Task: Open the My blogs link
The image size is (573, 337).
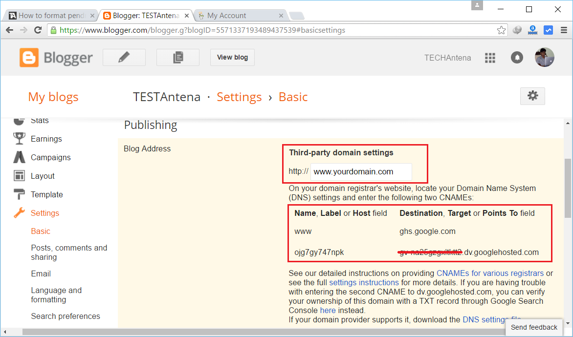Action: (53, 97)
